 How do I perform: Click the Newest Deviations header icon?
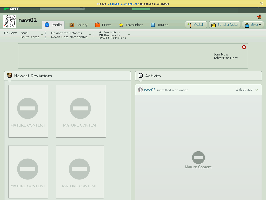point(9,75)
